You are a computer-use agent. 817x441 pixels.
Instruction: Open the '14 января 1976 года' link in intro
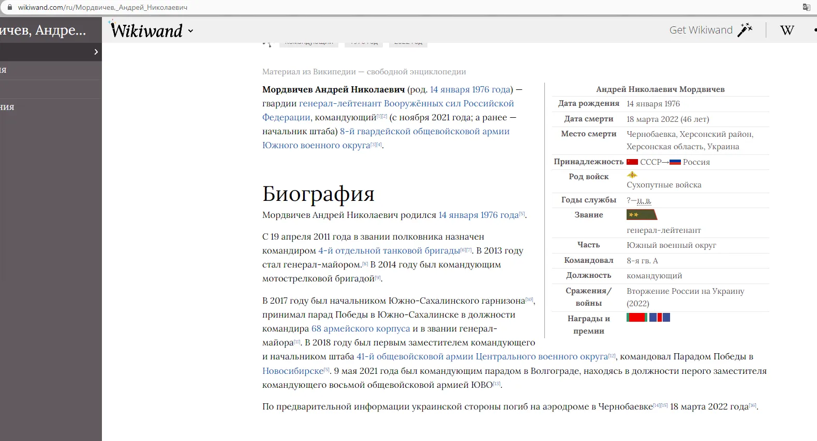pyautogui.click(x=470, y=89)
